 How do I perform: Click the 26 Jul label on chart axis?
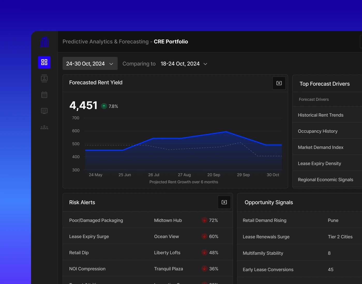154,175
